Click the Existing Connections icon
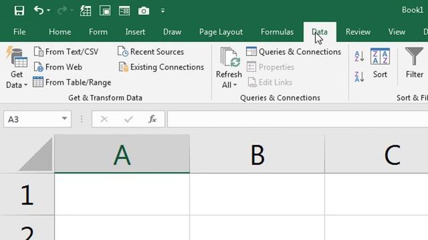The image size is (428, 240). click(x=123, y=67)
